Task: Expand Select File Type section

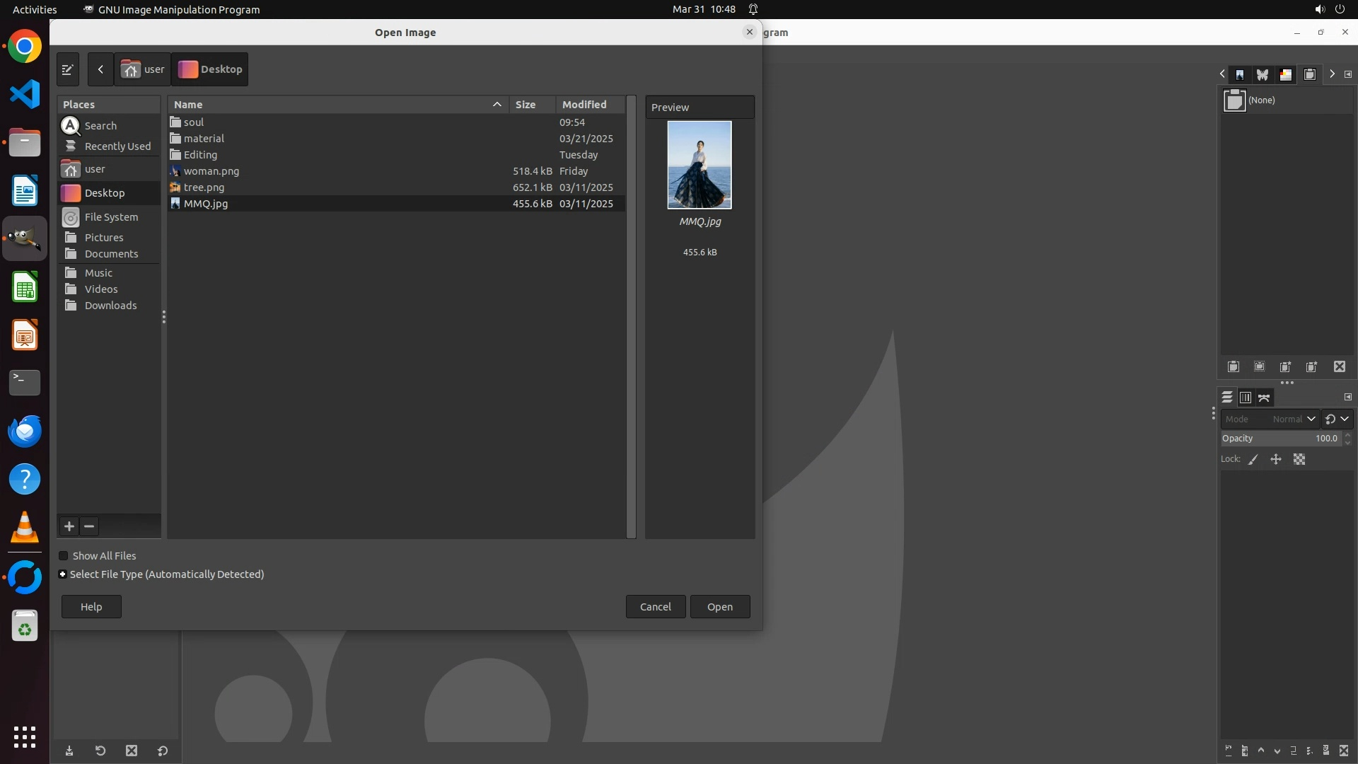Action: [x=63, y=574]
